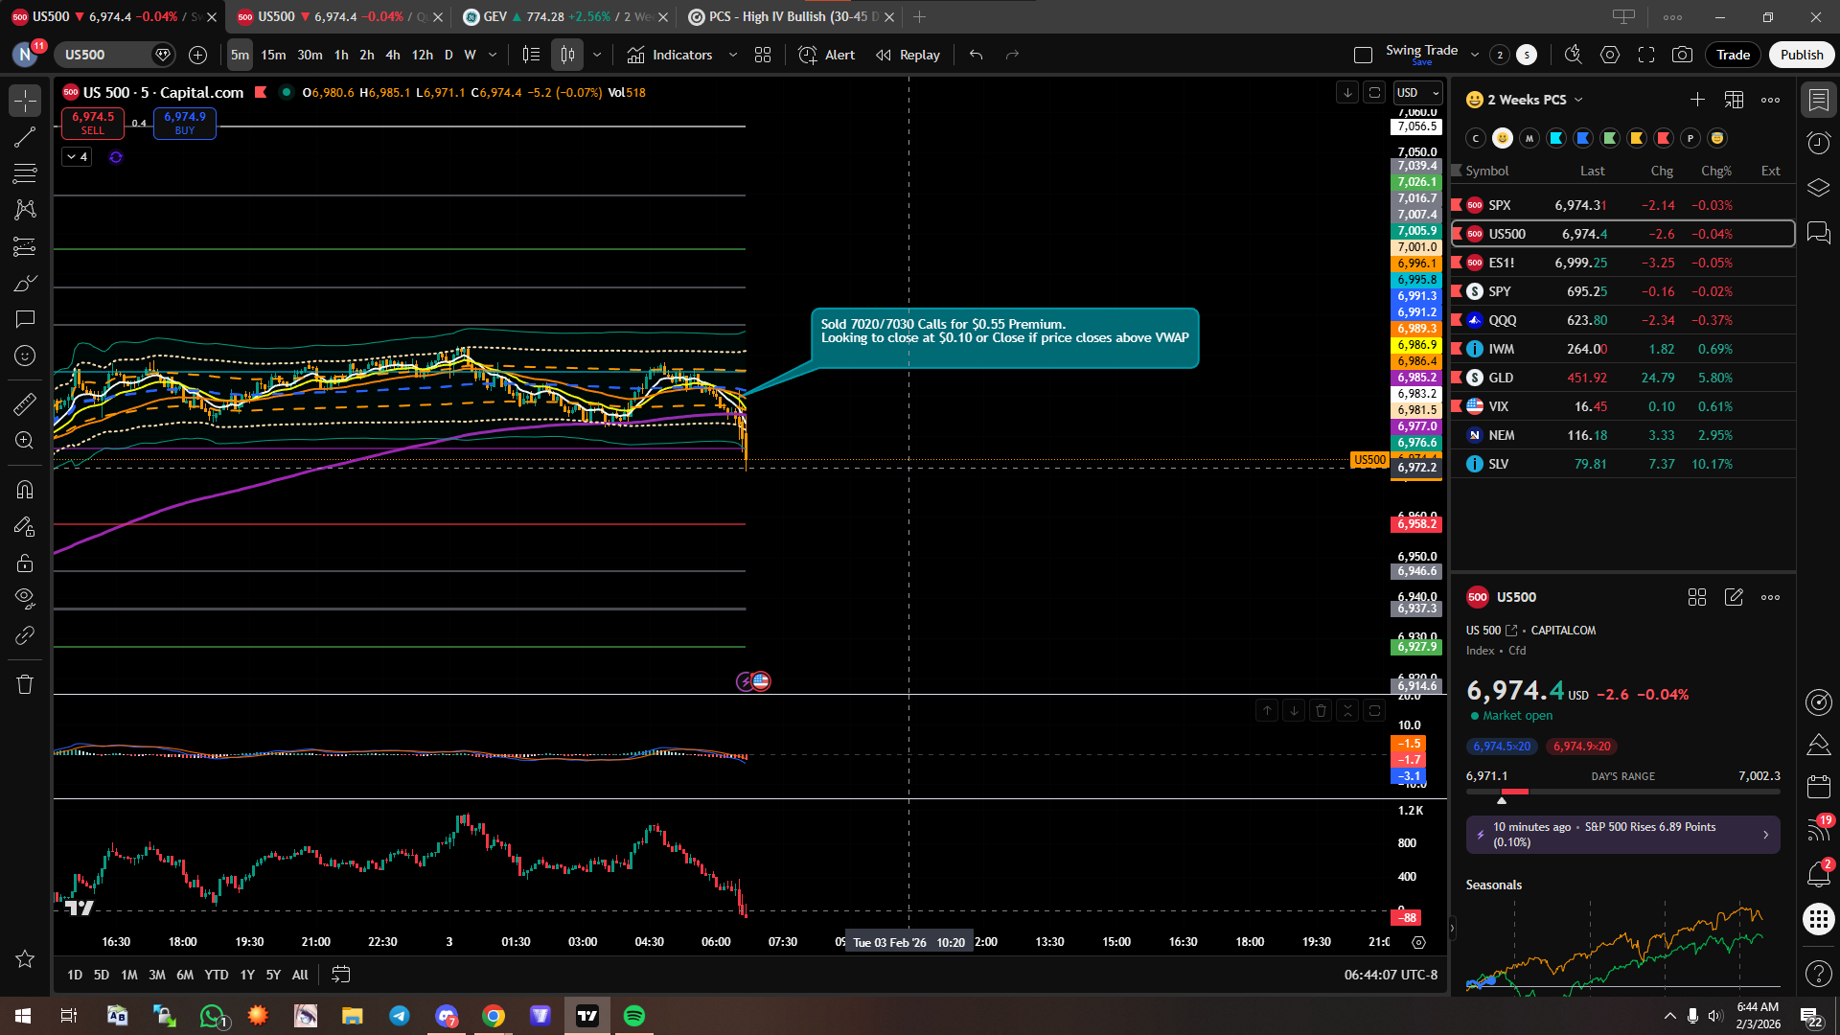Toggle lock all drawings icon
Viewport: 1840px width, 1035px height.
click(25, 563)
